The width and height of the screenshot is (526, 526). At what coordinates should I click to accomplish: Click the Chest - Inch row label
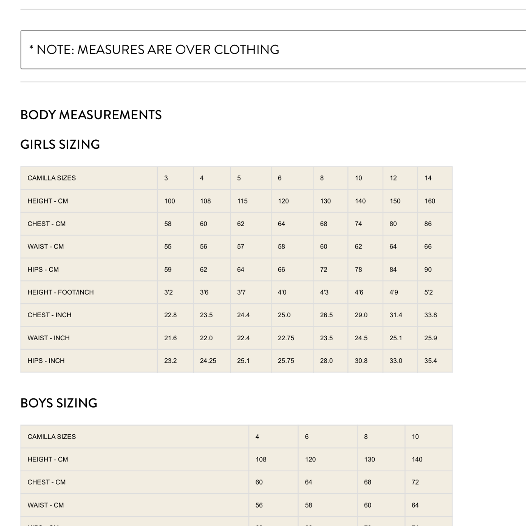49,315
